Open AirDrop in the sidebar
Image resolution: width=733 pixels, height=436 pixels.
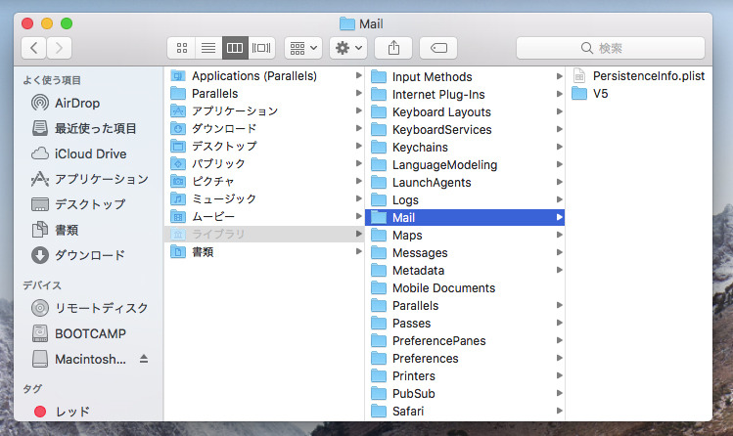click(x=89, y=103)
